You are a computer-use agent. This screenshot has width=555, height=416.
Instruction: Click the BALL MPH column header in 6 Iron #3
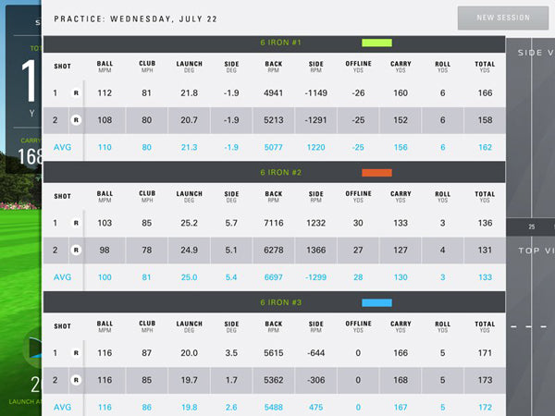(x=105, y=326)
